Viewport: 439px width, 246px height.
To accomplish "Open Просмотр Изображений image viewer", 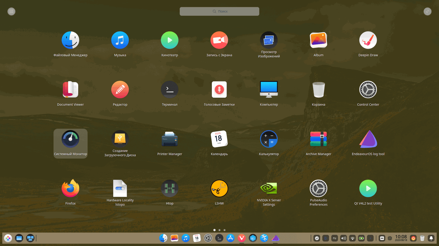I will point(269,40).
